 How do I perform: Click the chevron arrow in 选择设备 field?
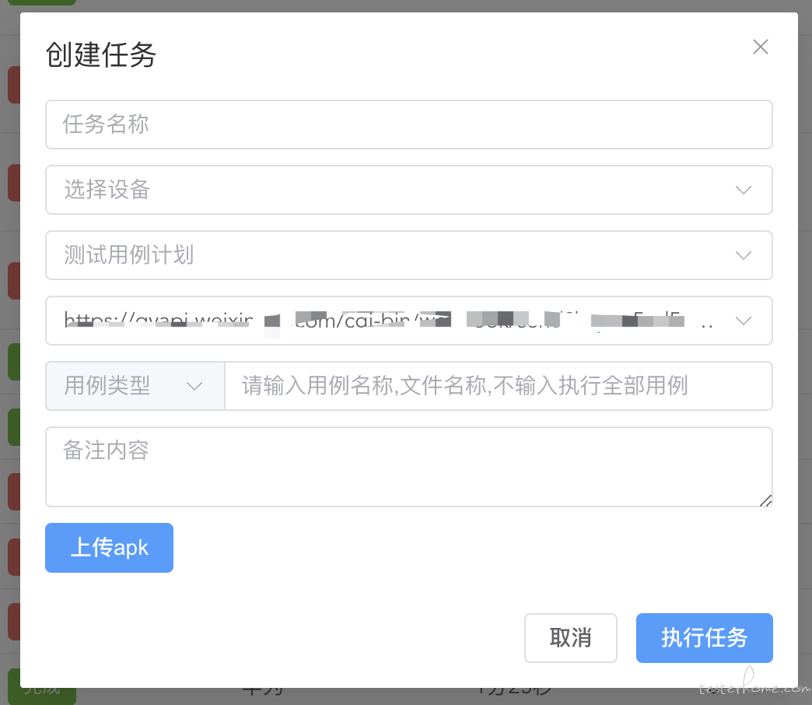744,190
